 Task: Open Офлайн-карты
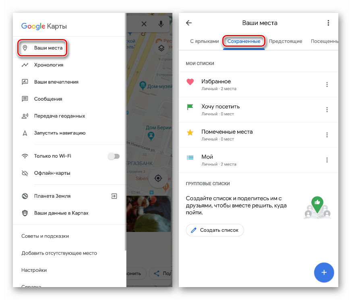(69, 173)
